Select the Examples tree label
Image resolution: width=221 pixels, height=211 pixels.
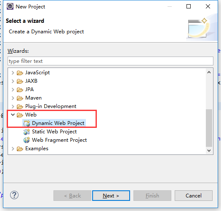[37, 149]
